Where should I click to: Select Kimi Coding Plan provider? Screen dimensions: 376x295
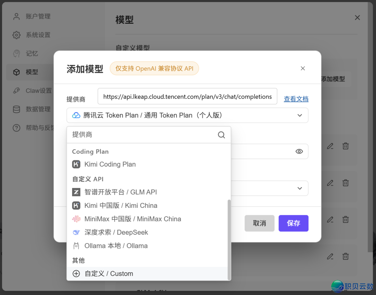pos(147,164)
